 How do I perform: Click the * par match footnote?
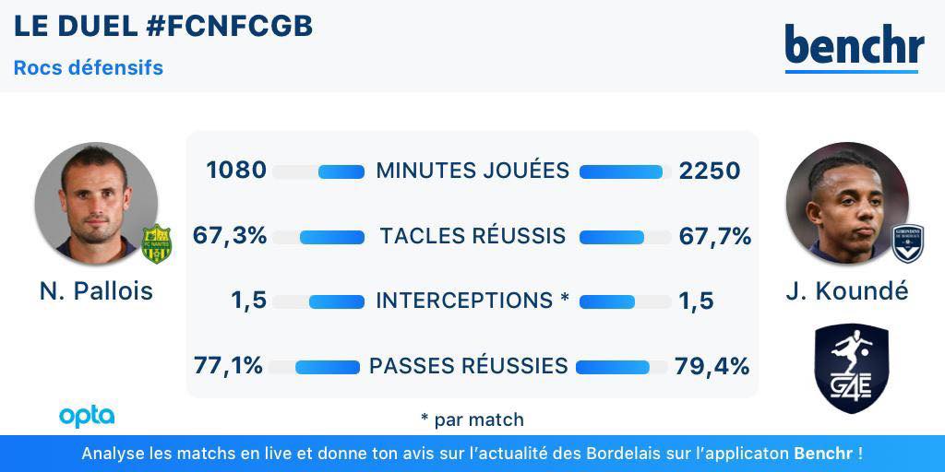472,419
